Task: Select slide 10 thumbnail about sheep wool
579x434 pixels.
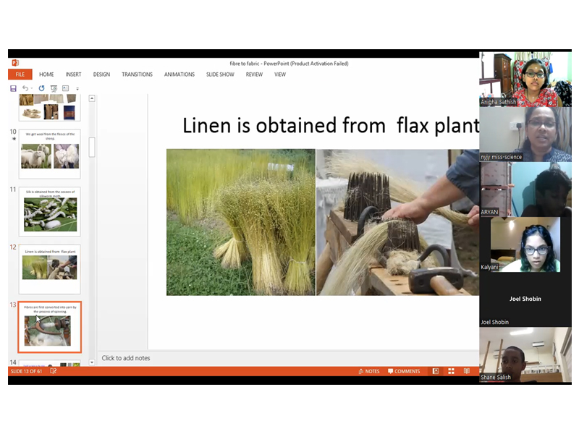Action: pos(50,153)
